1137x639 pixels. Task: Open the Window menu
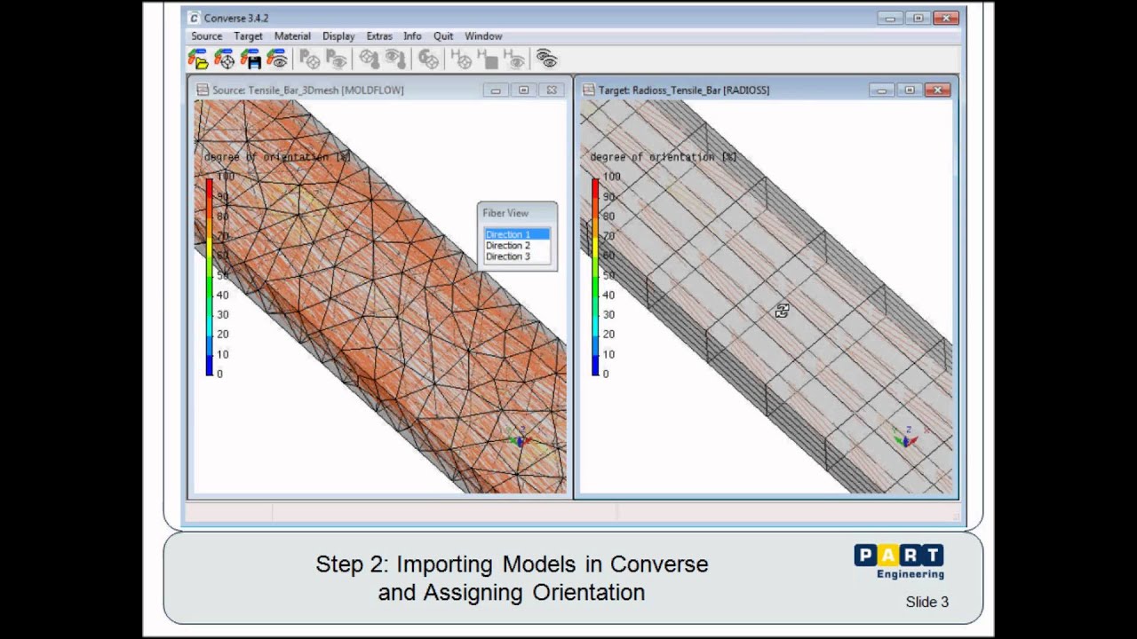pos(483,36)
